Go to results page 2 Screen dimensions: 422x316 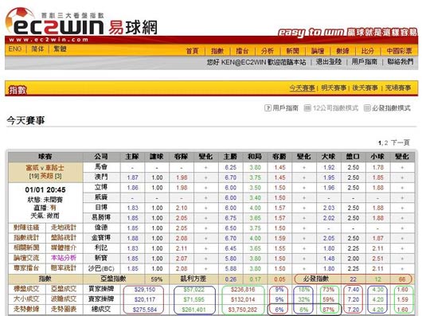[386, 142]
